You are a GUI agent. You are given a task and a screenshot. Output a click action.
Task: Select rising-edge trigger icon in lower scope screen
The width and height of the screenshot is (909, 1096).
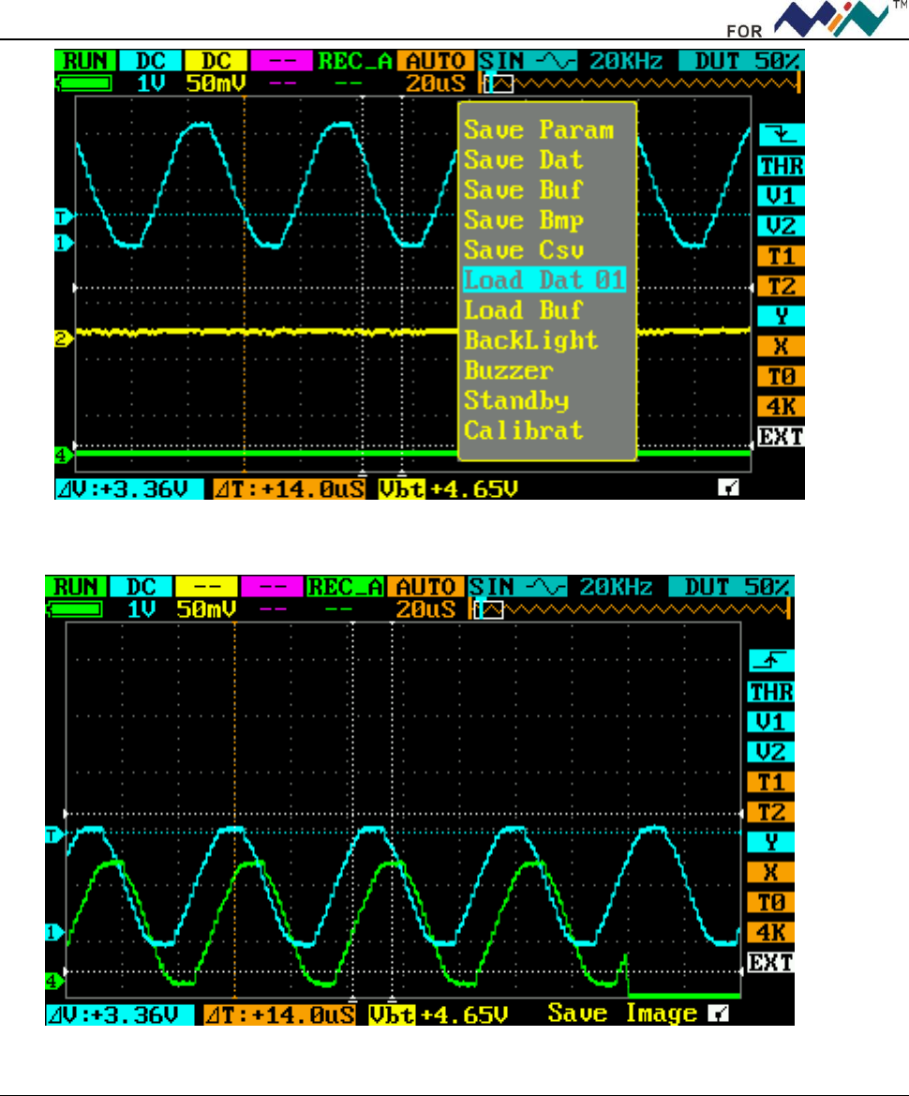[x=771, y=661]
